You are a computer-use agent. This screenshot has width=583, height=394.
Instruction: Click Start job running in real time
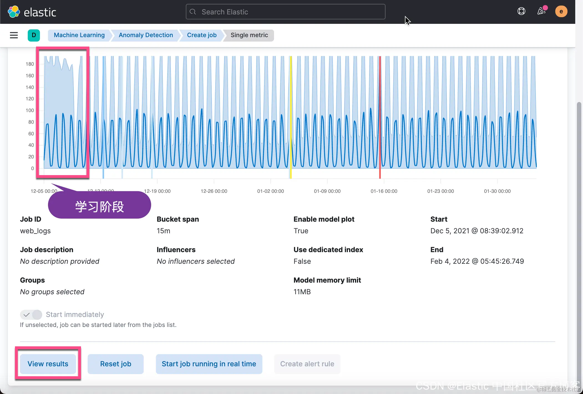[209, 364]
